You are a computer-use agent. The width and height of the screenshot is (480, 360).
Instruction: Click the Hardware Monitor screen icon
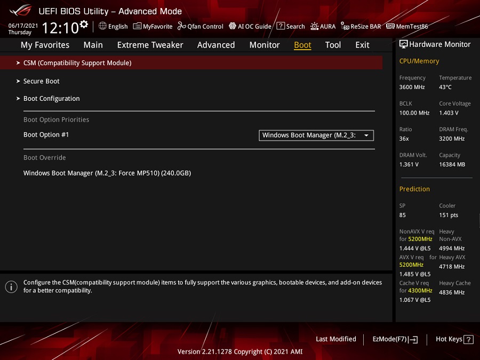[x=404, y=44]
